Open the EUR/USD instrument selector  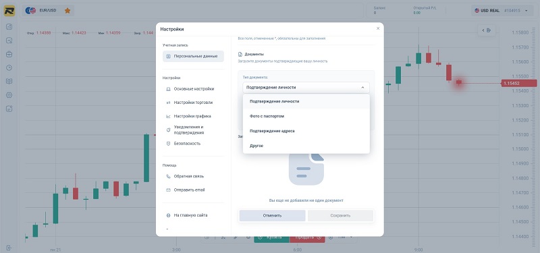tap(48, 11)
